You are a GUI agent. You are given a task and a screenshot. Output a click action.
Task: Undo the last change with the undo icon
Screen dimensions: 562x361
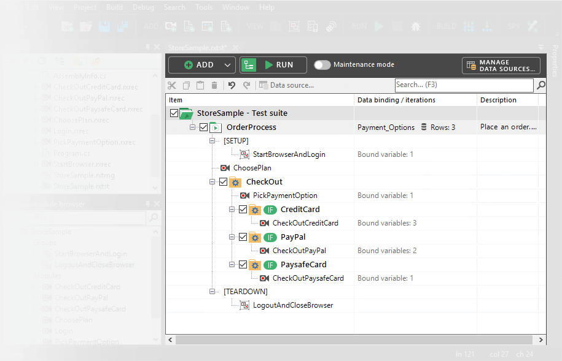(232, 85)
